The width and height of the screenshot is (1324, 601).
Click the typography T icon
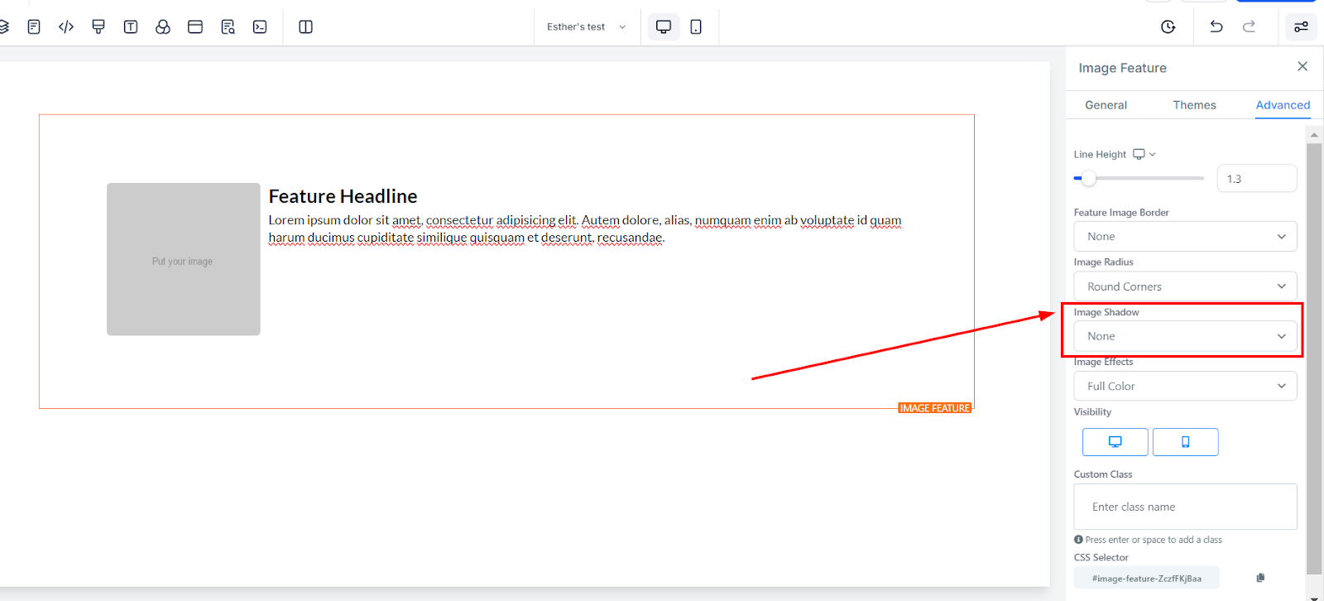coord(131,26)
